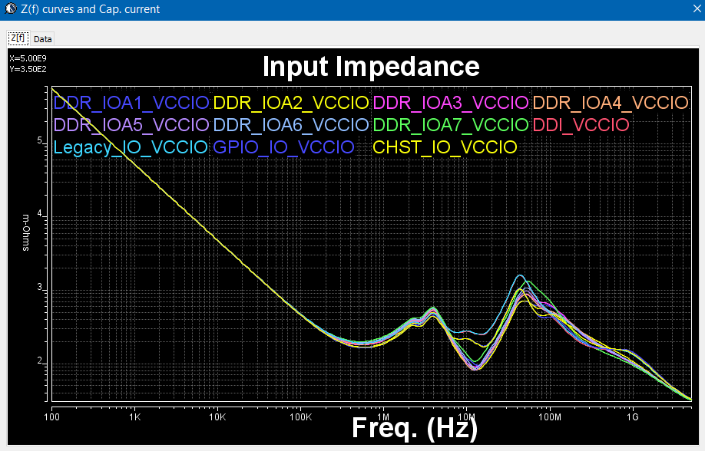
Task: Click the Freq. (Hz) axis label
Action: click(x=415, y=427)
